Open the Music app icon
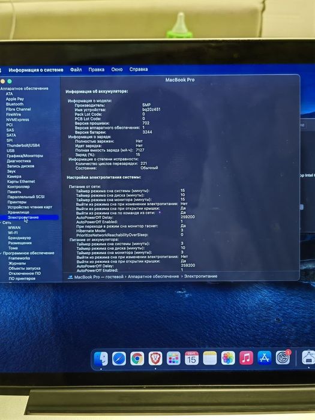This screenshot has height=420, width=315. pyautogui.click(x=246, y=358)
